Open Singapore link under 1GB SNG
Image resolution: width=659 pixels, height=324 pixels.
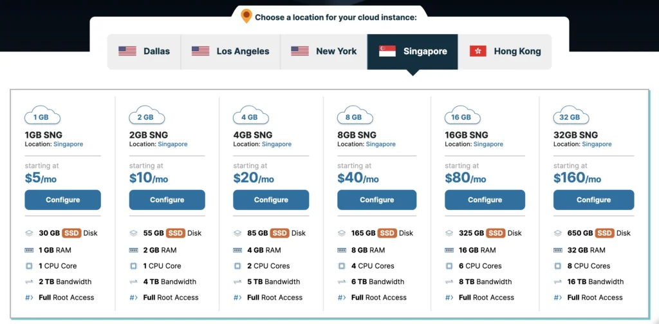68,144
